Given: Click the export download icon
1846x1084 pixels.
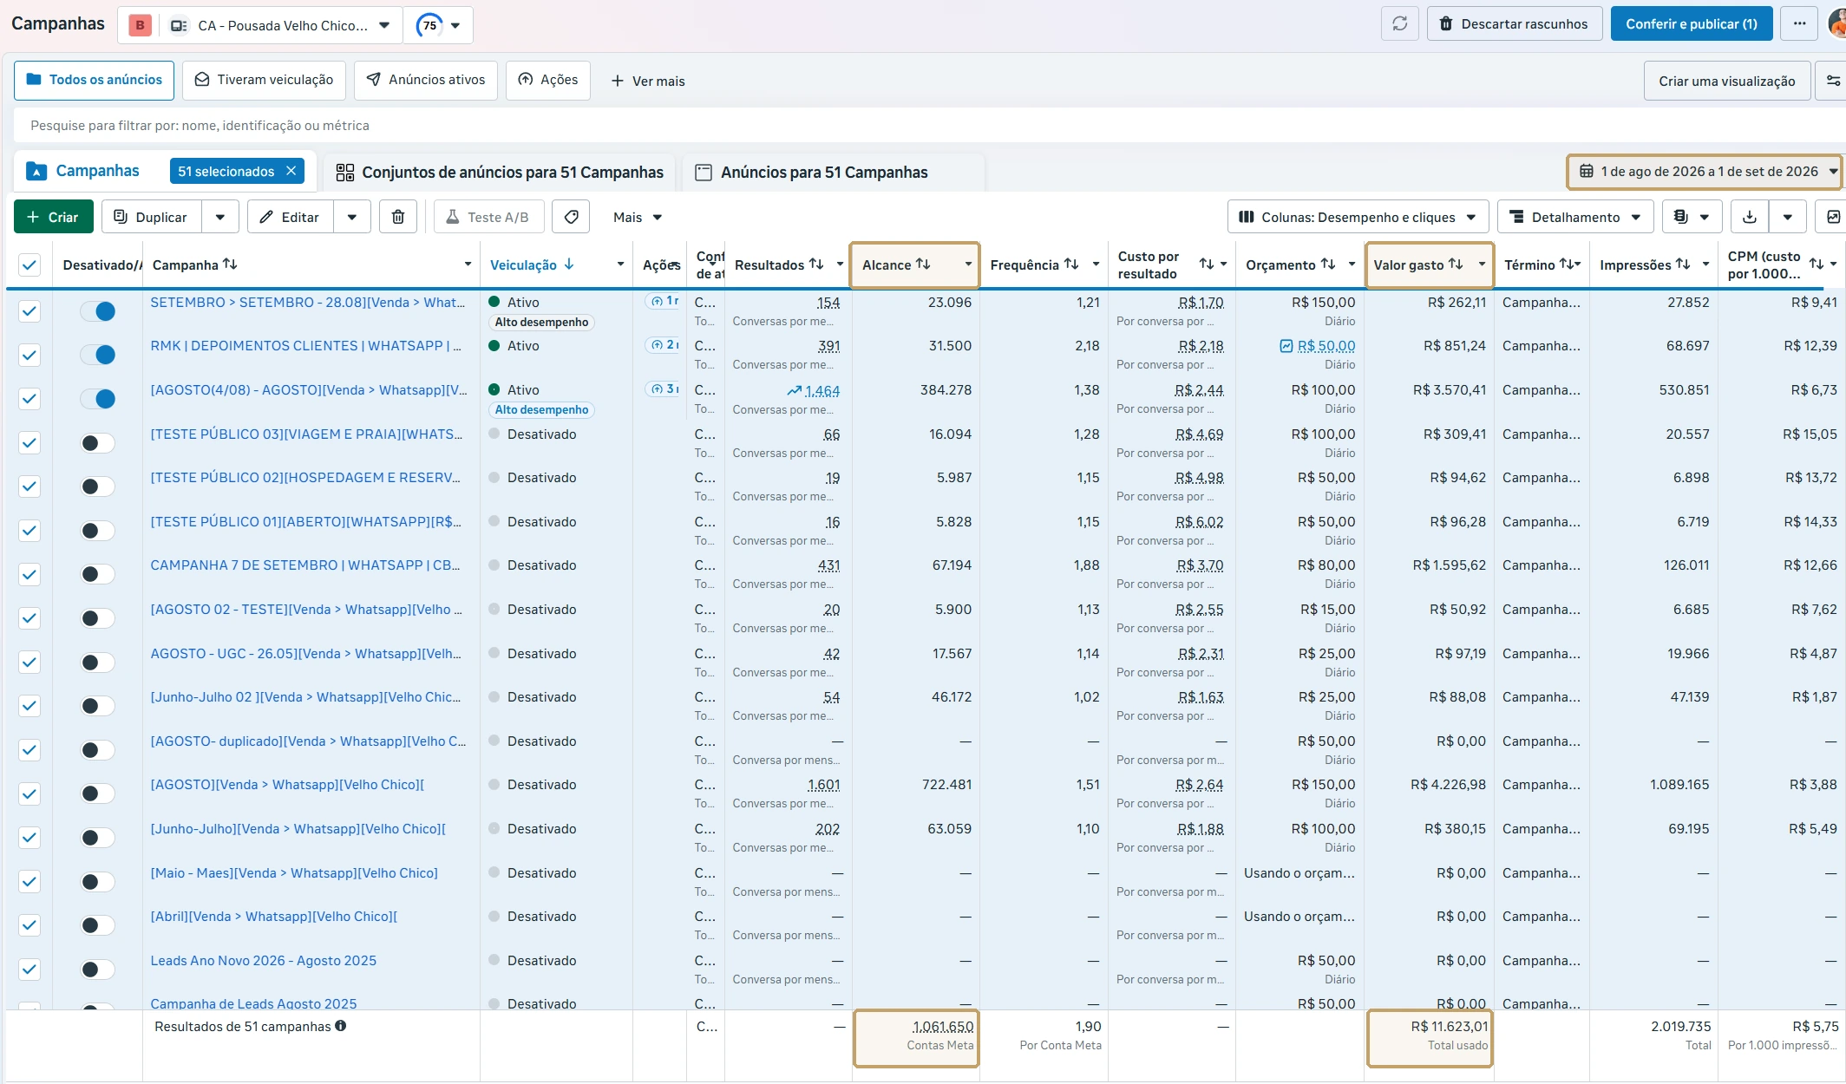Looking at the screenshot, I should 1750,217.
